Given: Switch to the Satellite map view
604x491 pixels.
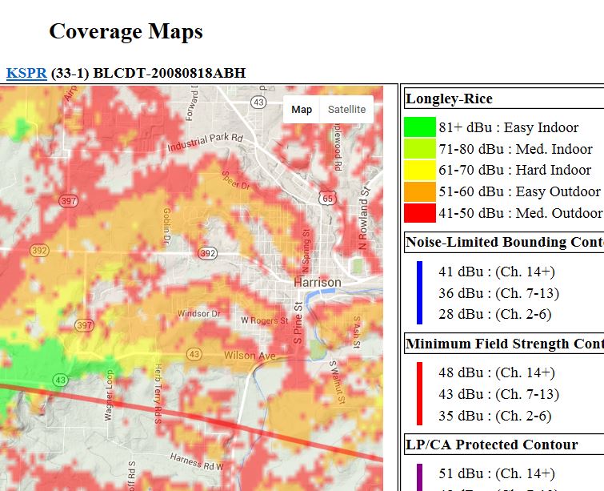Looking at the screenshot, I should coord(346,110).
